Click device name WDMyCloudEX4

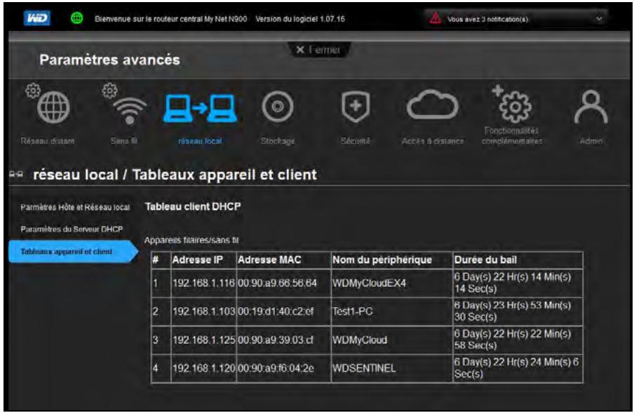(369, 283)
